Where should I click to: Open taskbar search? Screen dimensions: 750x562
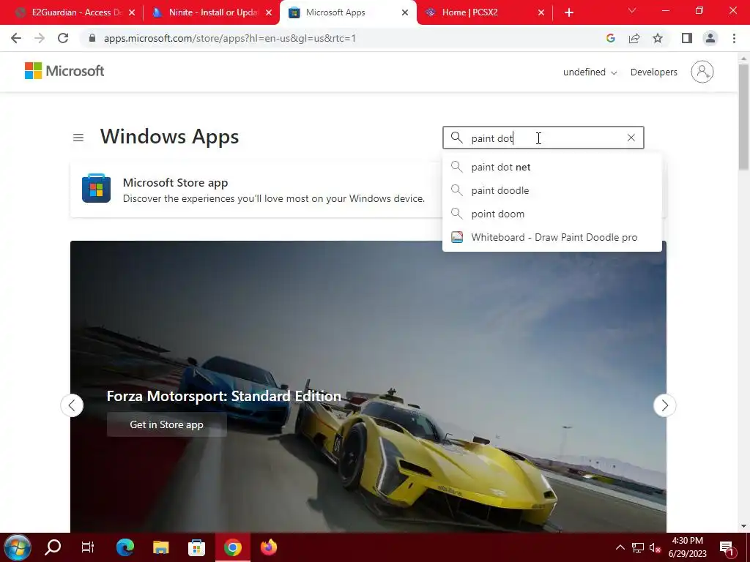(53, 547)
